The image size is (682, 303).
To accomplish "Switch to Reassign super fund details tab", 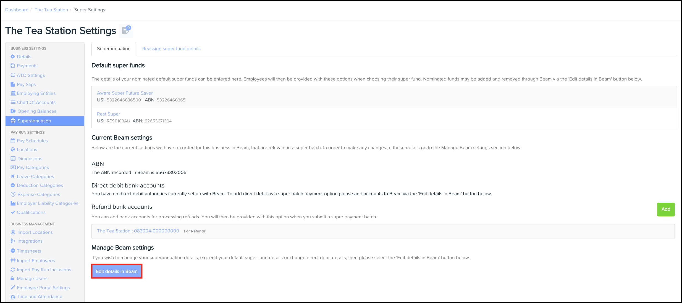I will tap(171, 49).
